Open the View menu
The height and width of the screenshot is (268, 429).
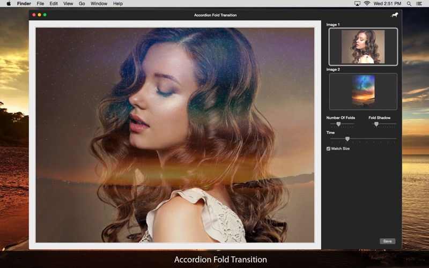click(x=68, y=4)
